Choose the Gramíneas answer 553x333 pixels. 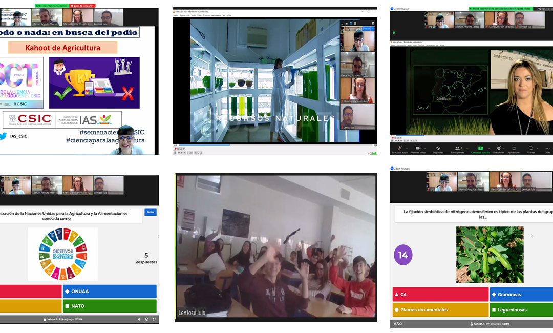(x=521, y=295)
